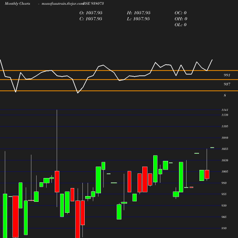The image size is (238, 238).
Task: Click the red candle with the tallest wick
Action: tap(57, 181)
